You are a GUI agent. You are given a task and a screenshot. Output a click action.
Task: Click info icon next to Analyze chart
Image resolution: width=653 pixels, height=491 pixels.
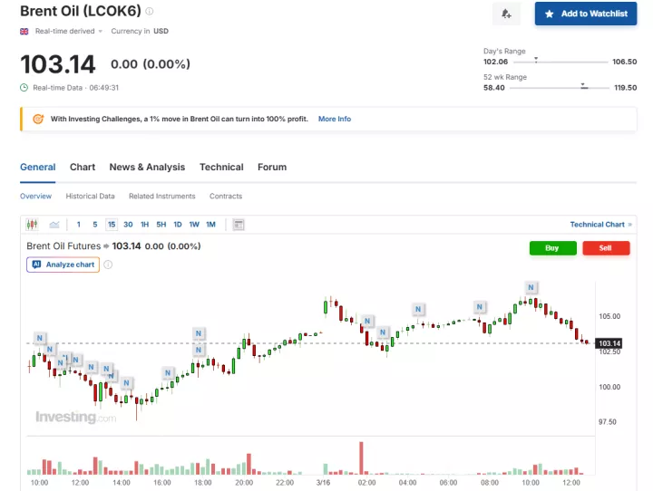point(108,265)
